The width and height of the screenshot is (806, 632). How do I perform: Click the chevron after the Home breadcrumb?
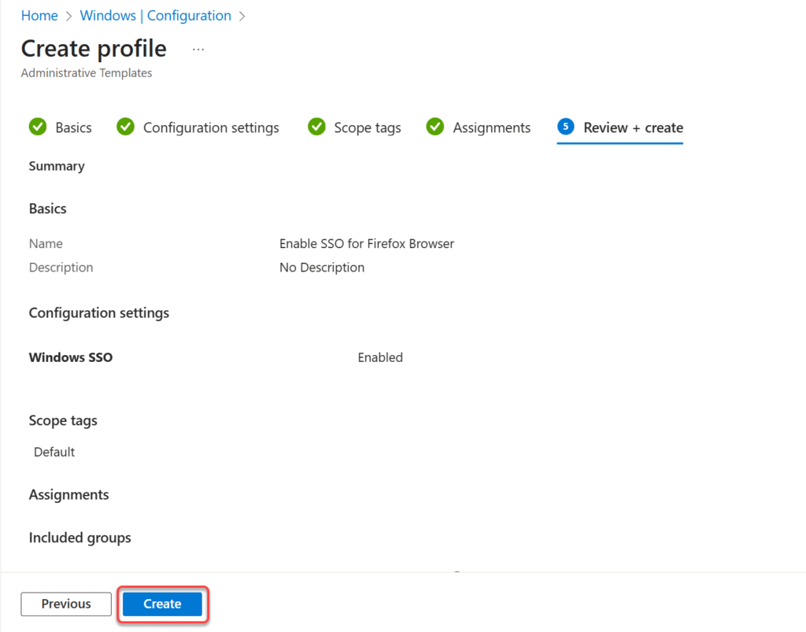click(69, 17)
